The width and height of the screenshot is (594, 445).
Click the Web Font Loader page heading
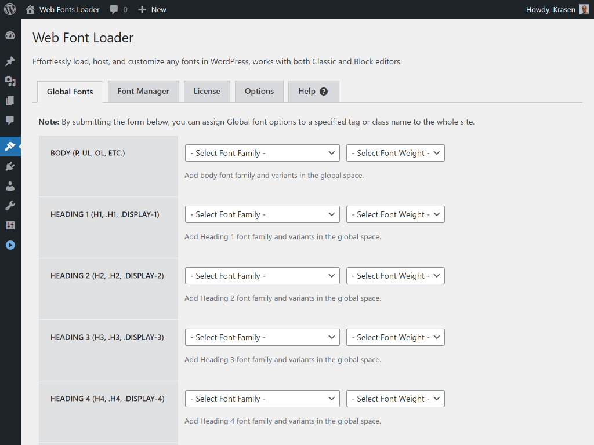pos(83,38)
